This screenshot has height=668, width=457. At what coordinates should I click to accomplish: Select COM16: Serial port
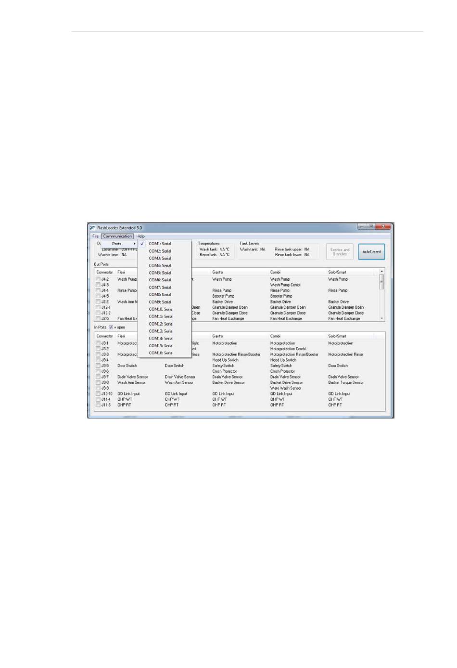click(x=165, y=353)
